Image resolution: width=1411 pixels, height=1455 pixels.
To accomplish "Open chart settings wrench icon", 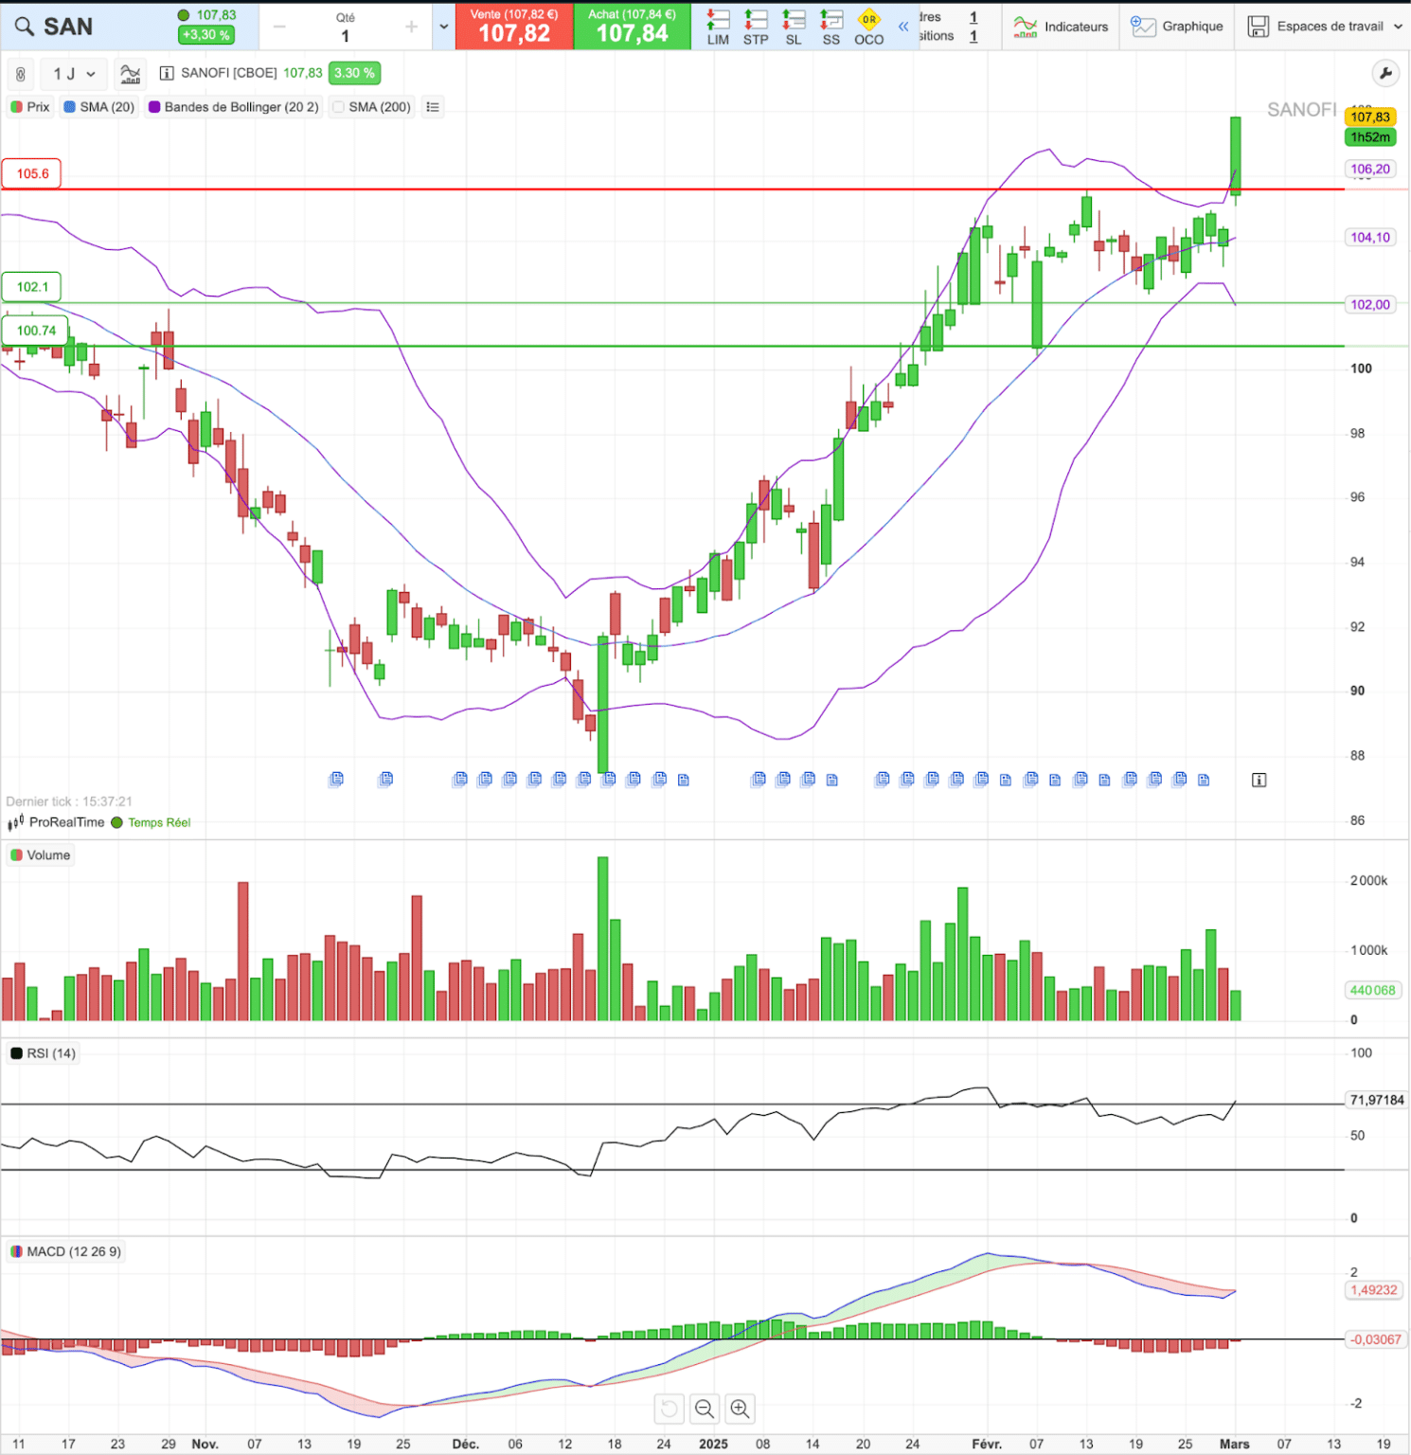I will (x=1385, y=73).
